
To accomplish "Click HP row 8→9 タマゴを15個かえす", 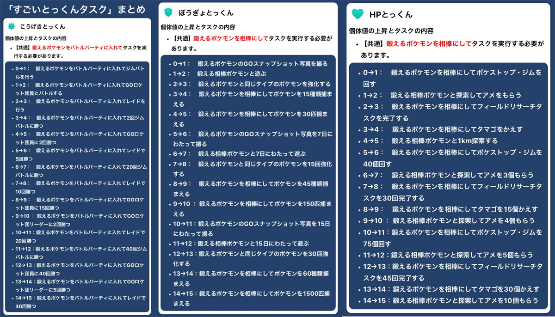I will pyautogui.click(x=450, y=209).
